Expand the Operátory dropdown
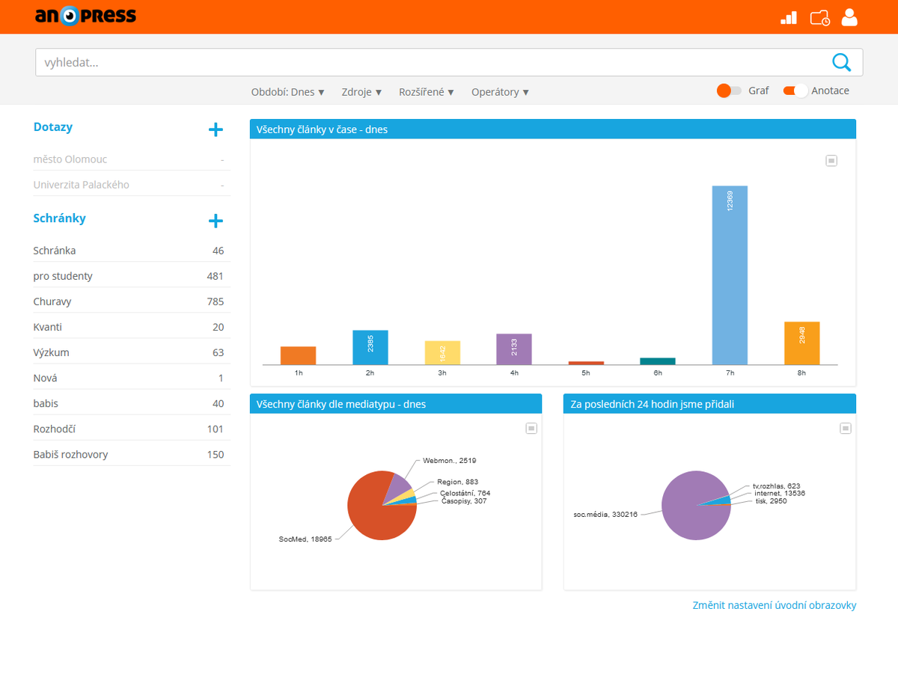This screenshot has height=674, width=898. pos(500,92)
